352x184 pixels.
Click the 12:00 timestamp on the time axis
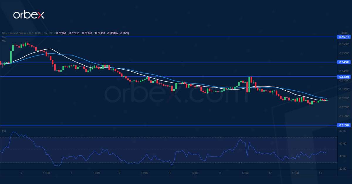46,173
